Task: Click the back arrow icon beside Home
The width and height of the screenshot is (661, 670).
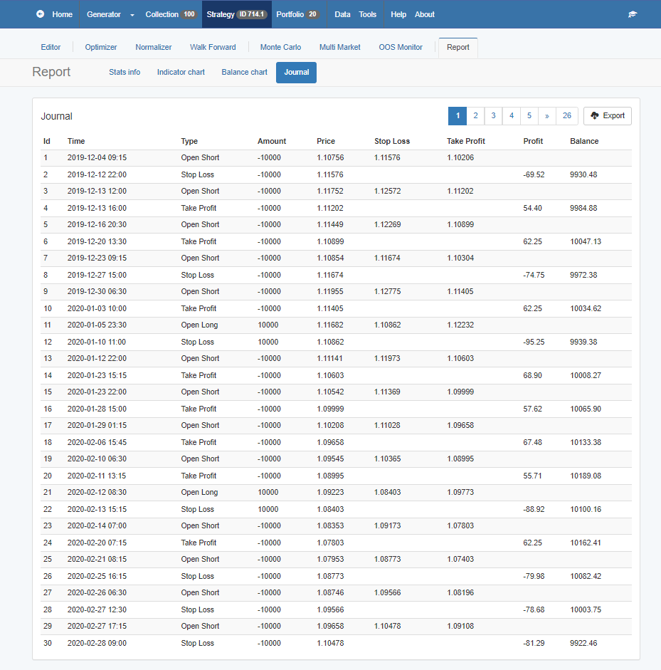Action: [x=40, y=14]
